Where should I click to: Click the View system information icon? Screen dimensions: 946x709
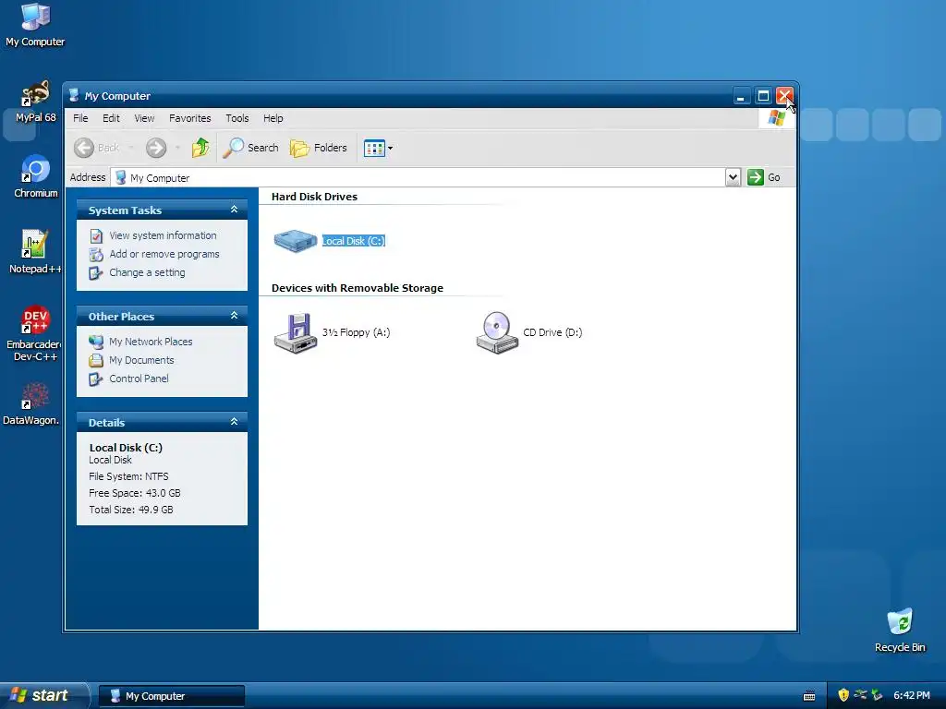click(x=96, y=235)
